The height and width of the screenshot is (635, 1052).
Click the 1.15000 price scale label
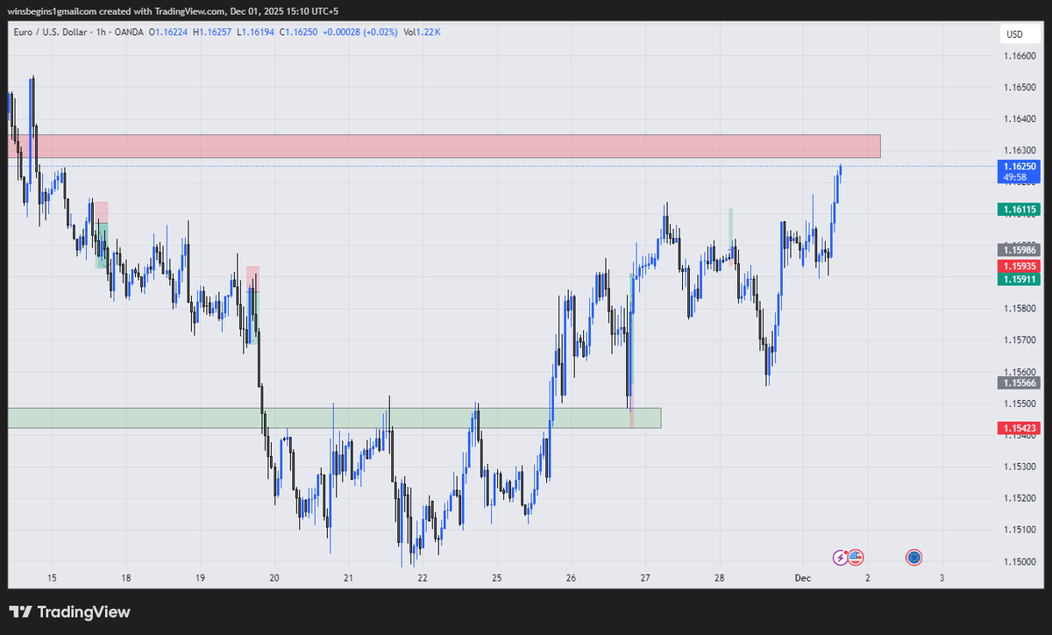click(x=1019, y=561)
